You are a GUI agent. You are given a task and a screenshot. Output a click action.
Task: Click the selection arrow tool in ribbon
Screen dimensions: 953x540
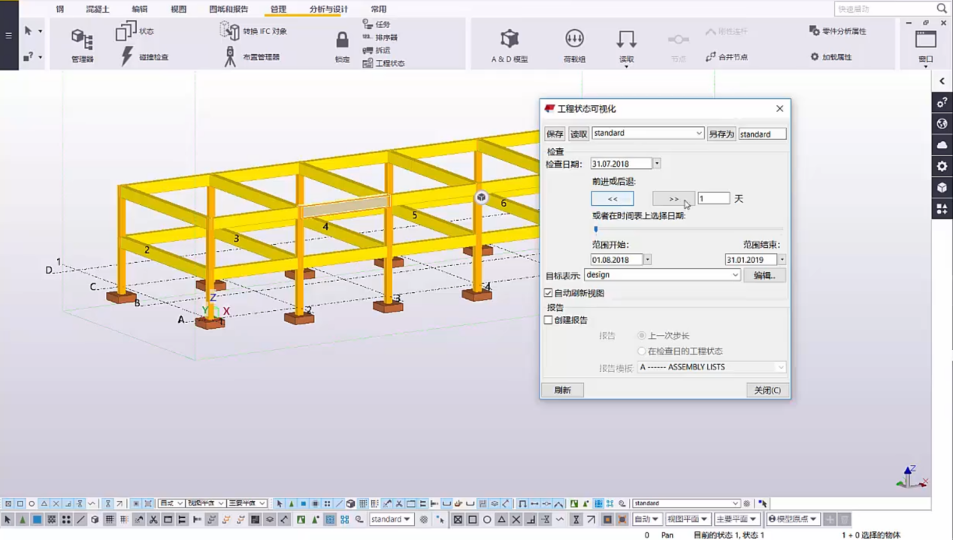click(29, 31)
